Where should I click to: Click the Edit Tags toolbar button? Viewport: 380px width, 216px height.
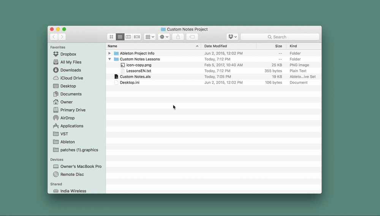pos(192,37)
